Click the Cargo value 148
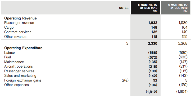This screenshot has width=191, height=96. [x=154, y=27]
